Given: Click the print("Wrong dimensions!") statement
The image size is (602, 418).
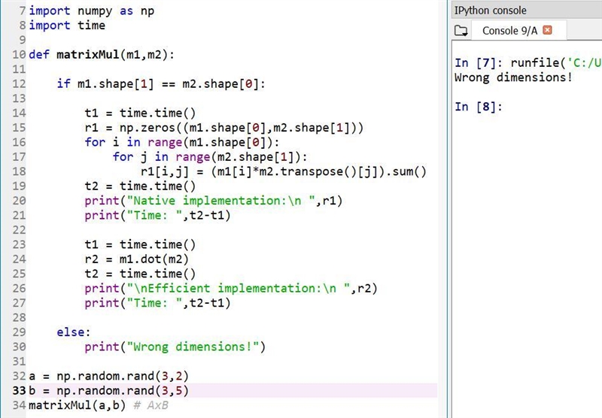Looking at the screenshot, I should [175, 347].
